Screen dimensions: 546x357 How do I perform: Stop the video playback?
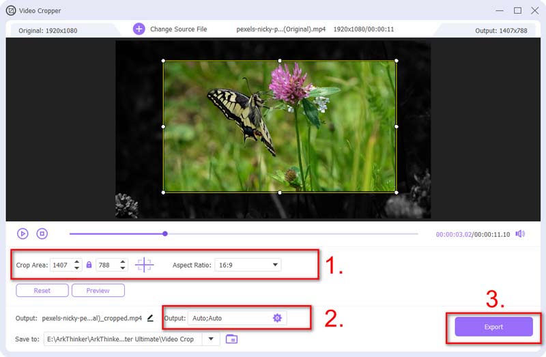coord(42,233)
